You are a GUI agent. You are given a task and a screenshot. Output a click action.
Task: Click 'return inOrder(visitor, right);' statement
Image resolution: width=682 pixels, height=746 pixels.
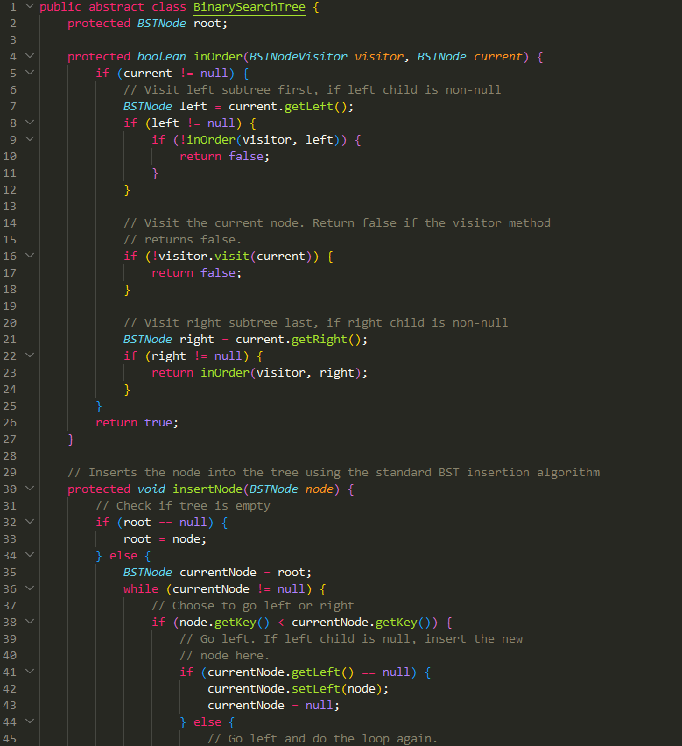point(260,373)
